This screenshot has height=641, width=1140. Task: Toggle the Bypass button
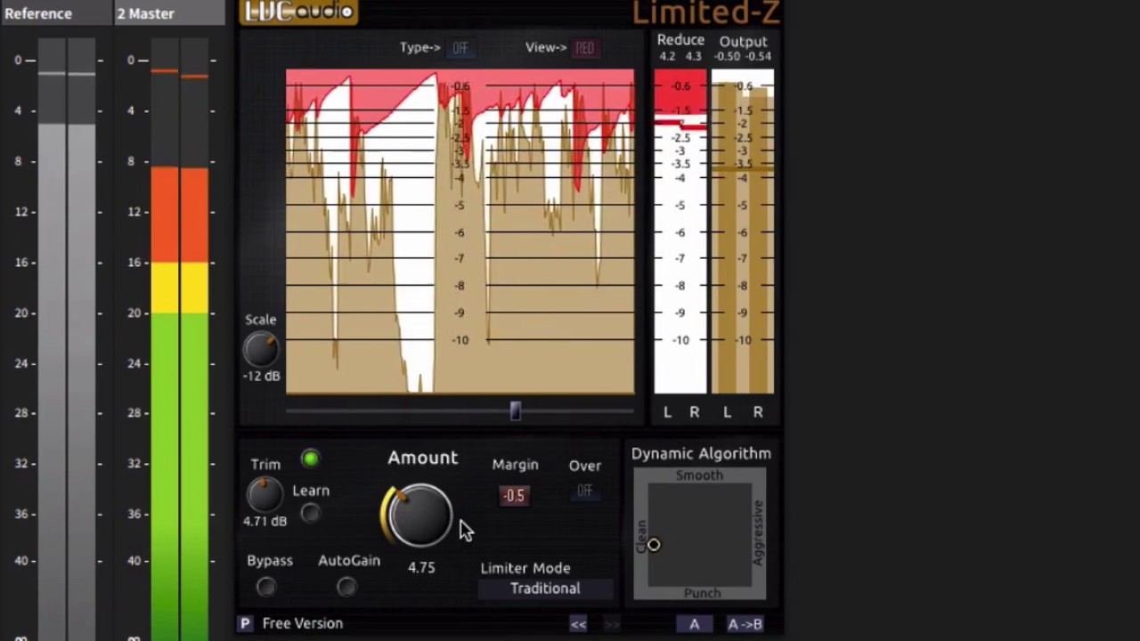[x=265, y=587]
